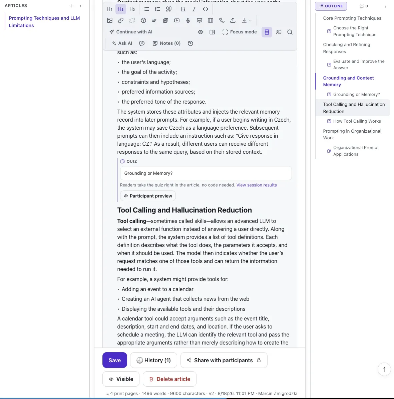Insert a columns layout

click(210, 20)
